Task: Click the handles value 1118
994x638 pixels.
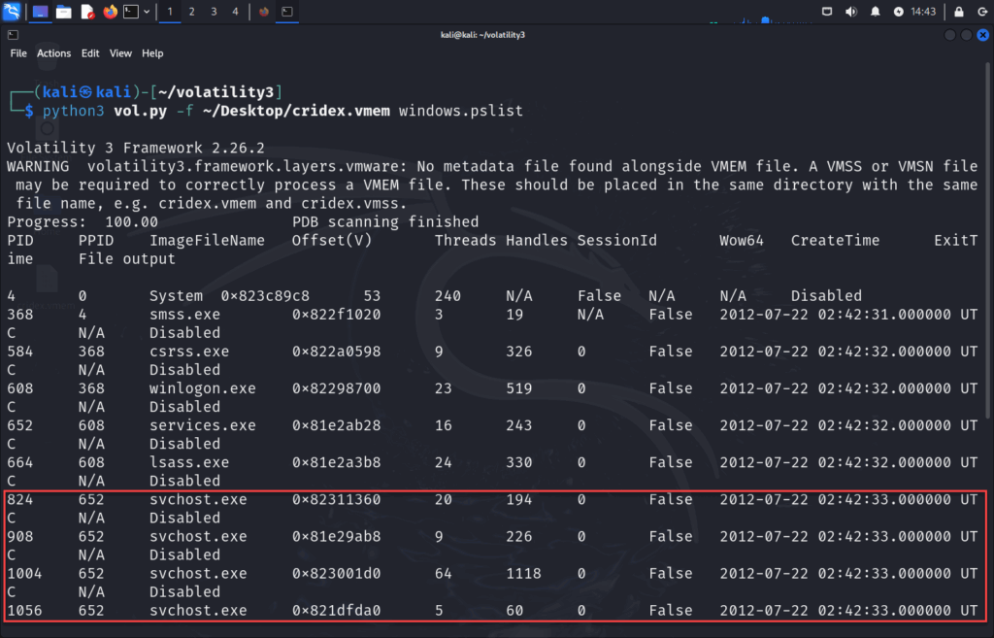Action: click(x=523, y=573)
